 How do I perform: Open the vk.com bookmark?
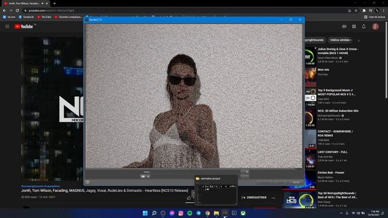point(9,17)
